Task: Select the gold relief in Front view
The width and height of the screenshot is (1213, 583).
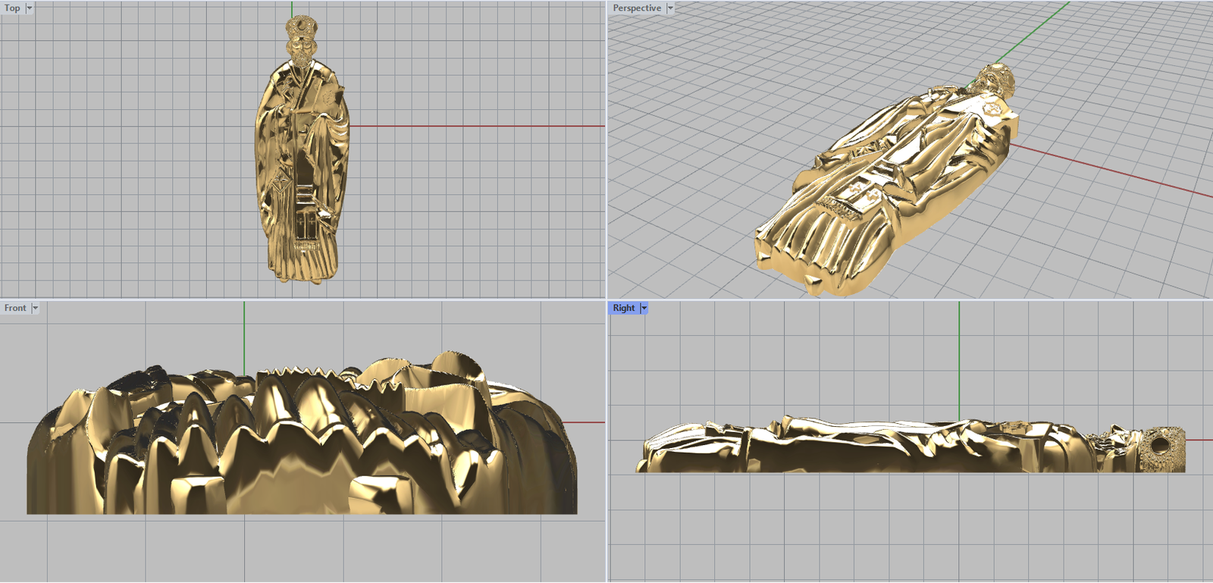Action: pos(303,440)
